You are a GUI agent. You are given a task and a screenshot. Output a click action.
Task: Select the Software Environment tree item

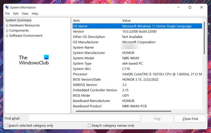click(26, 36)
